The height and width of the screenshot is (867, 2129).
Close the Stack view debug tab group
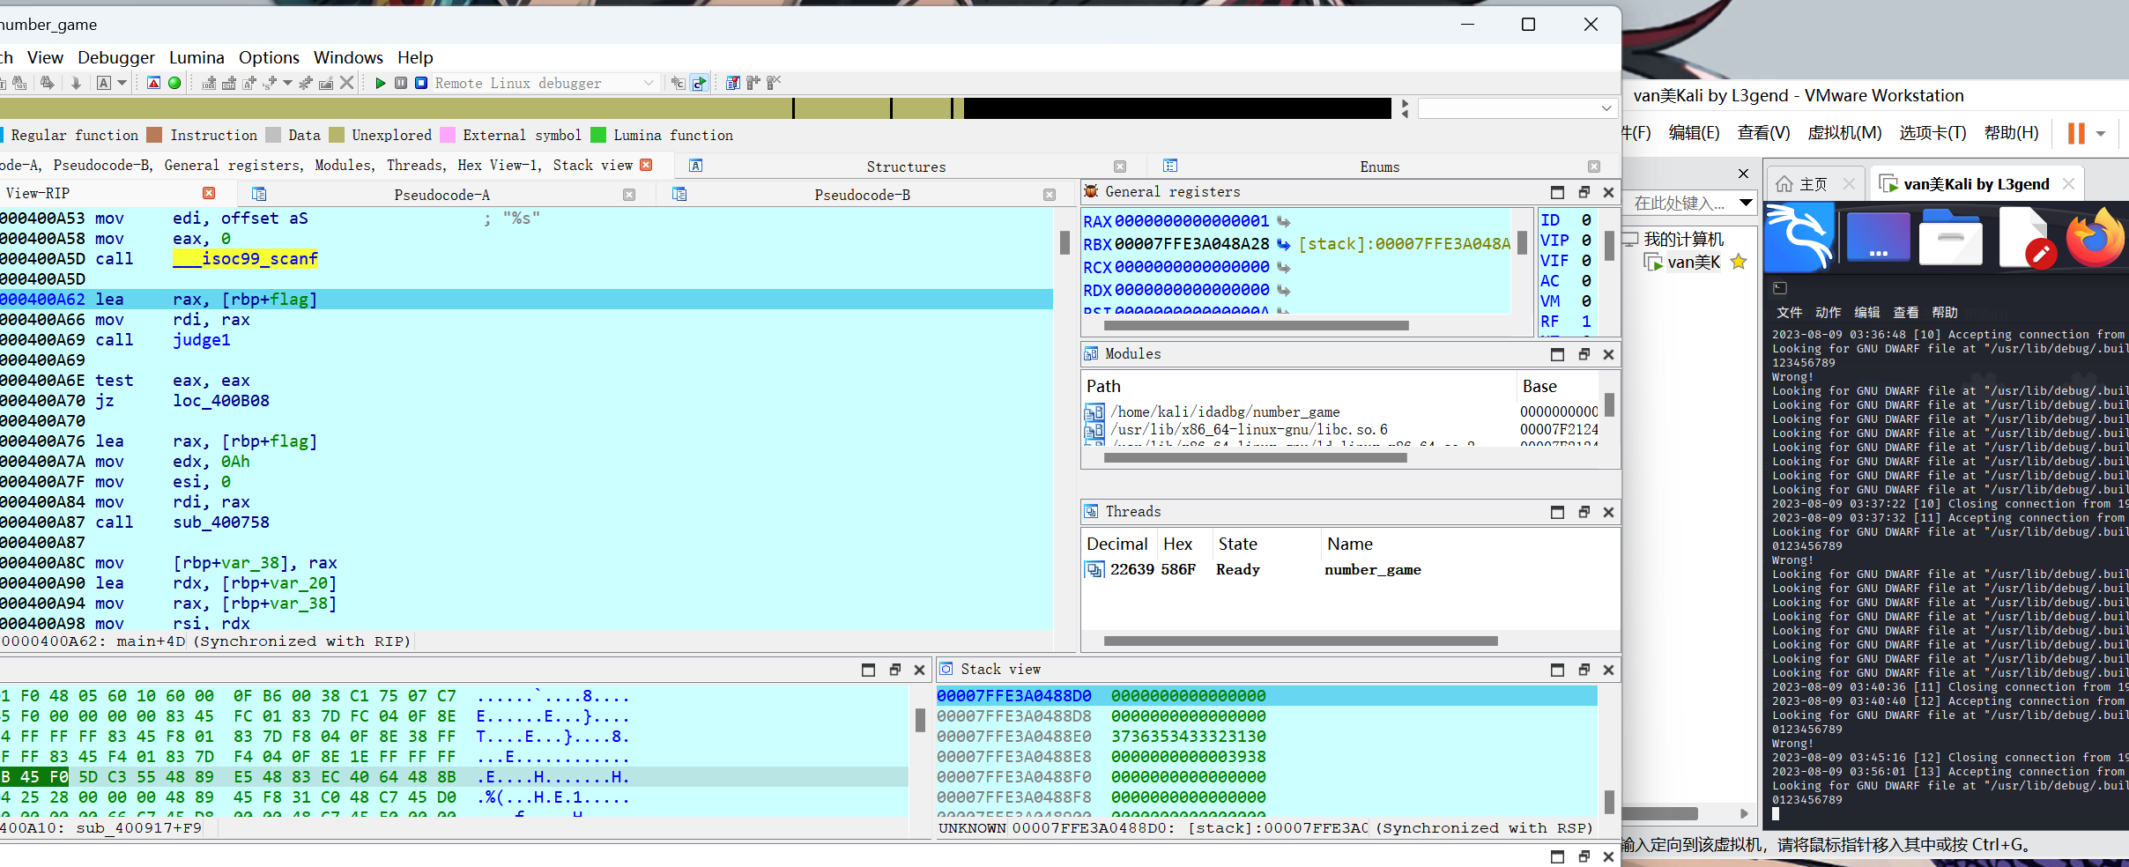point(646,165)
